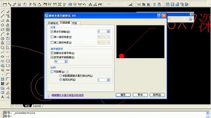
Task: Click the Dimension Edit tool
Action: 90,4
